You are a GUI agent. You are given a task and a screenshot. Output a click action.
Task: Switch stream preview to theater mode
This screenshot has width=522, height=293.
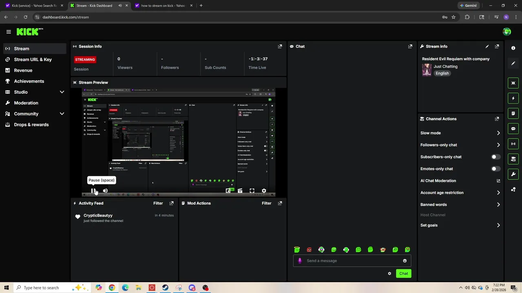(x=240, y=190)
